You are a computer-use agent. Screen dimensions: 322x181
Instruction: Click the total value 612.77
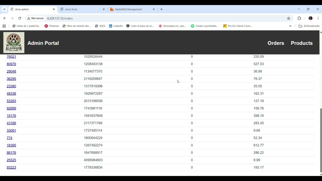pyautogui.click(x=259, y=145)
